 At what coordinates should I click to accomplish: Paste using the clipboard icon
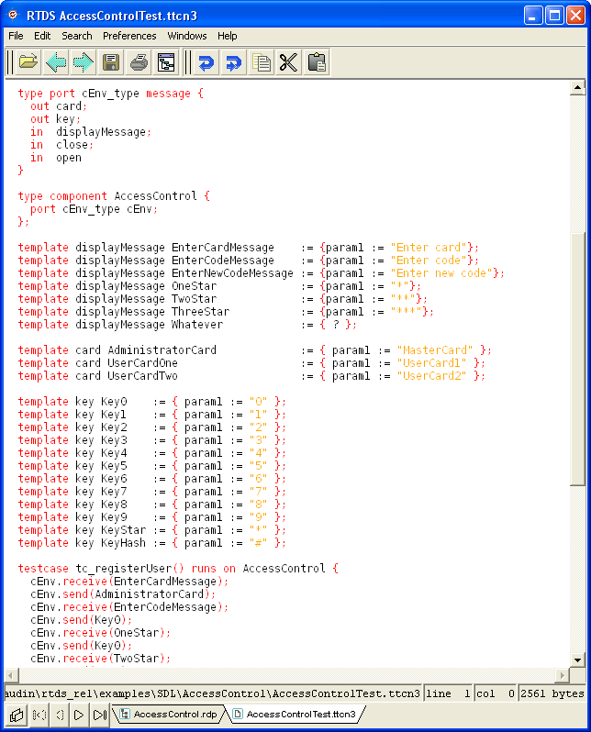317,62
